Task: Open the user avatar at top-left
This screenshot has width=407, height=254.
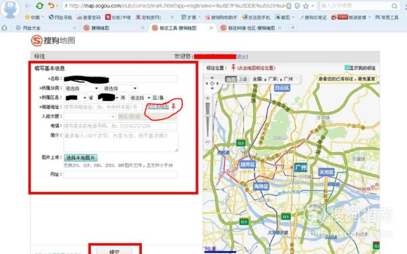Action: click(10, 9)
